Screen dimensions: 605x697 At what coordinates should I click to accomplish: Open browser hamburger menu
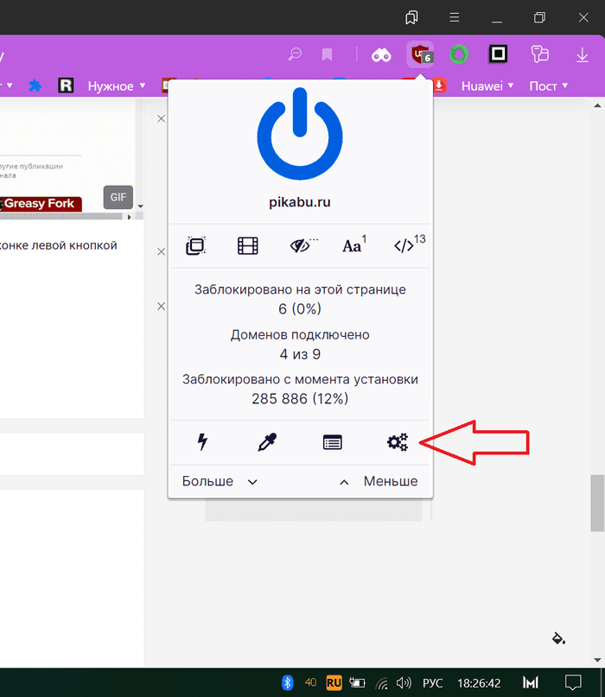[x=455, y=17]
